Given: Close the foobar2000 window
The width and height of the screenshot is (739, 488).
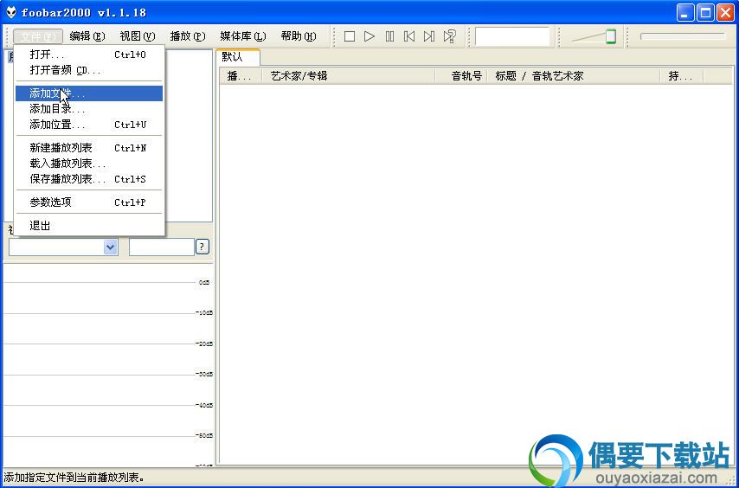Looking at the screenshot, I should pyautogui.click(x=726, y=13).
